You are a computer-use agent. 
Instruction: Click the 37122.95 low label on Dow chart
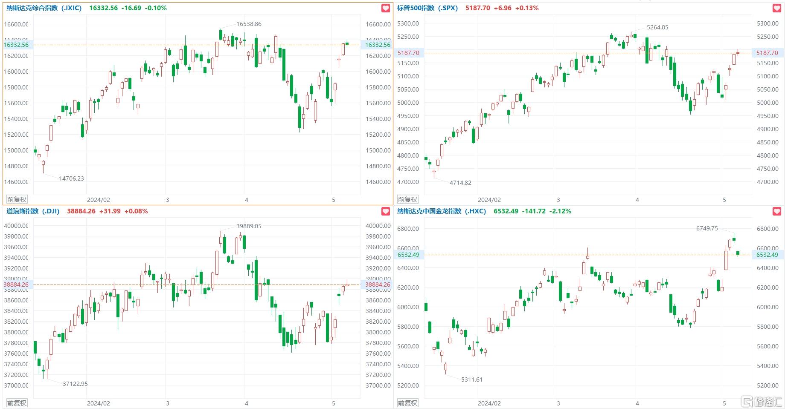tap(75, 384)
